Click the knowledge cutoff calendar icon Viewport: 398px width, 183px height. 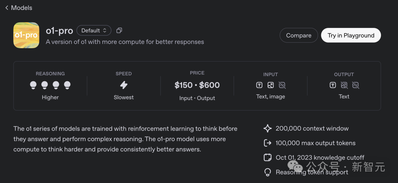pyautogui.click(x=268, y=158)
